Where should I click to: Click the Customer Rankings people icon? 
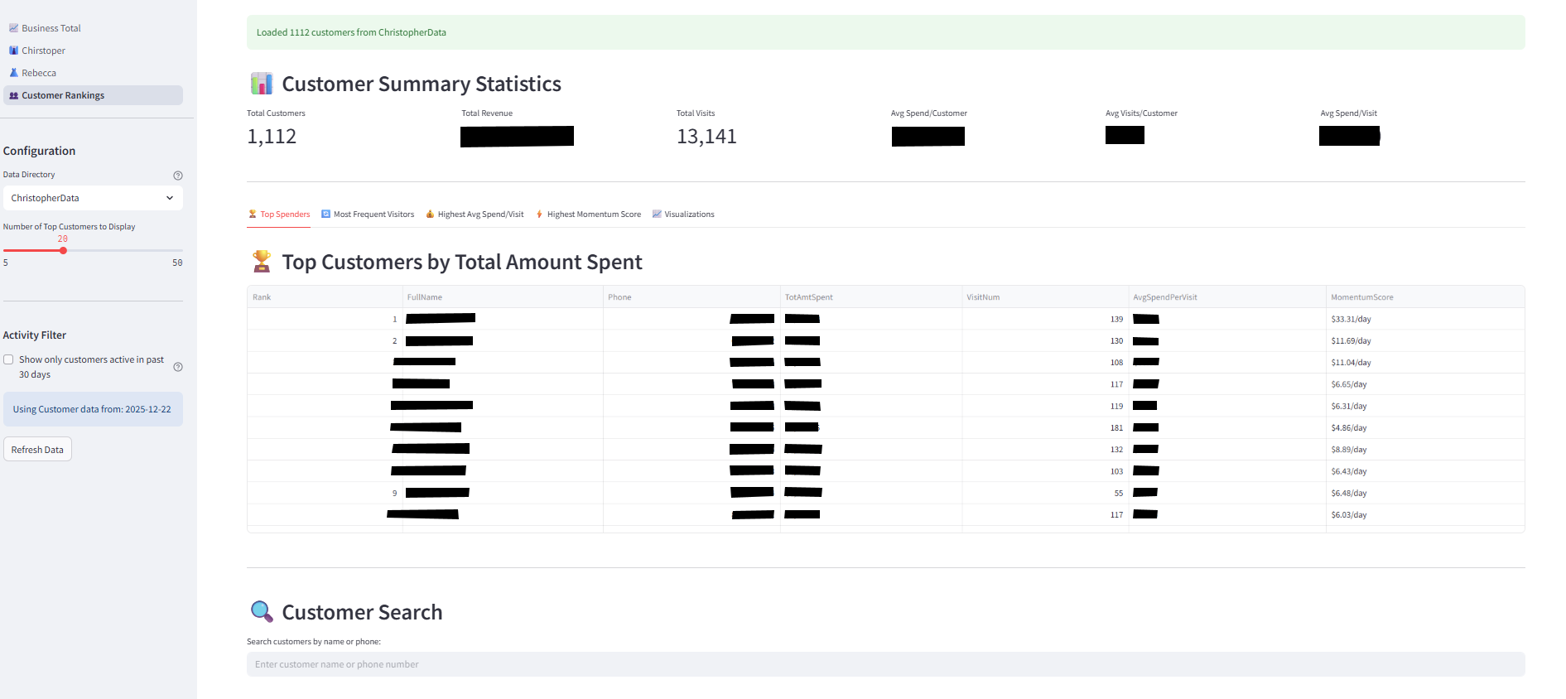pyautogui.click(x=13, y=95)
